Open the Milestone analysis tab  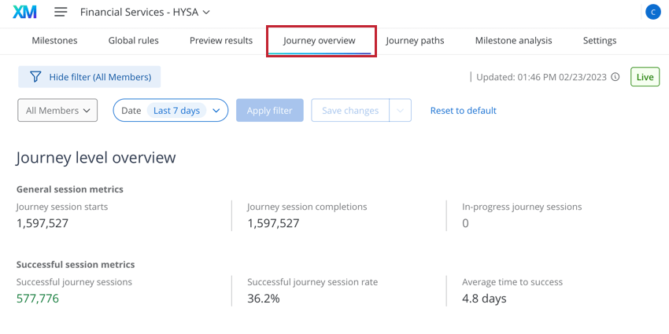click(514, 40)
